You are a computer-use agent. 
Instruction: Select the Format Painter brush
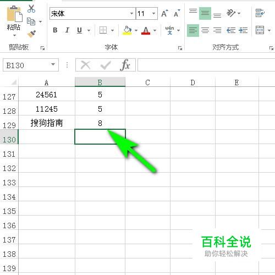pos(31,34)
